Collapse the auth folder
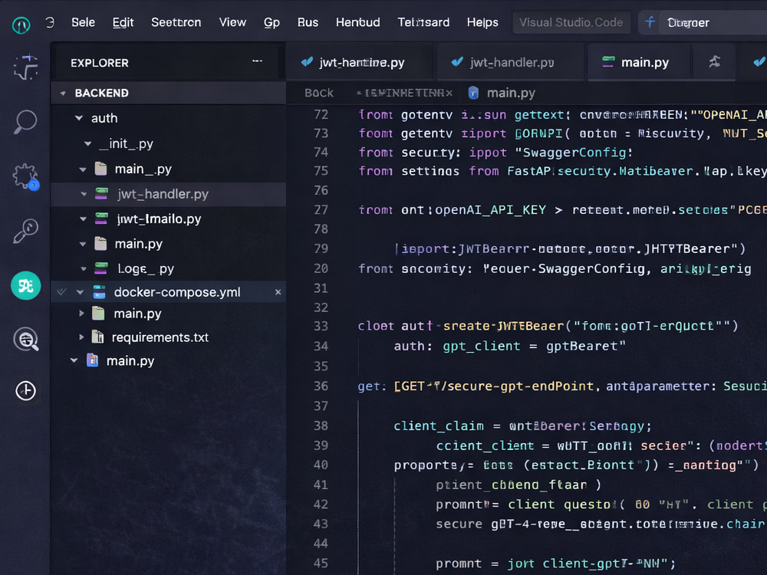The width and height of the screenshot is (767, 575). 79,118
